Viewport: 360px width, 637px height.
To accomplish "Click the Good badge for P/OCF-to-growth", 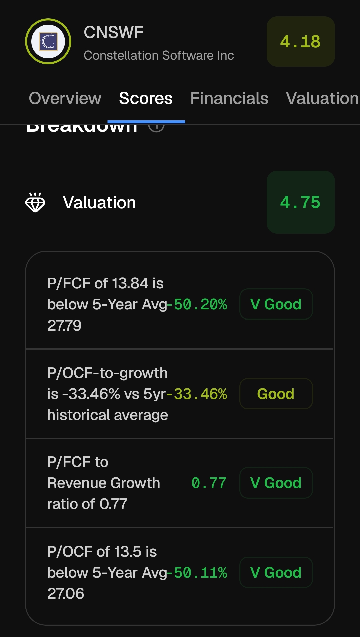I will tap(276, 394).
